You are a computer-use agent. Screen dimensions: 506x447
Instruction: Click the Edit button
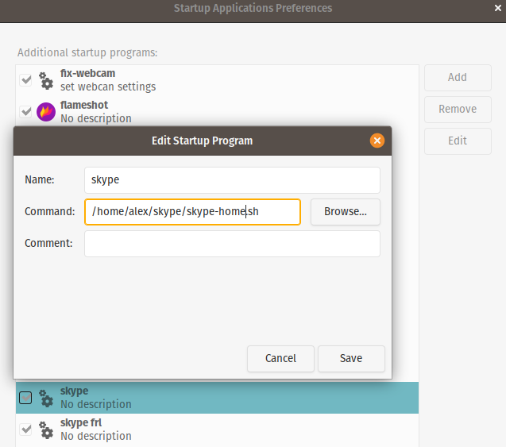458,141
